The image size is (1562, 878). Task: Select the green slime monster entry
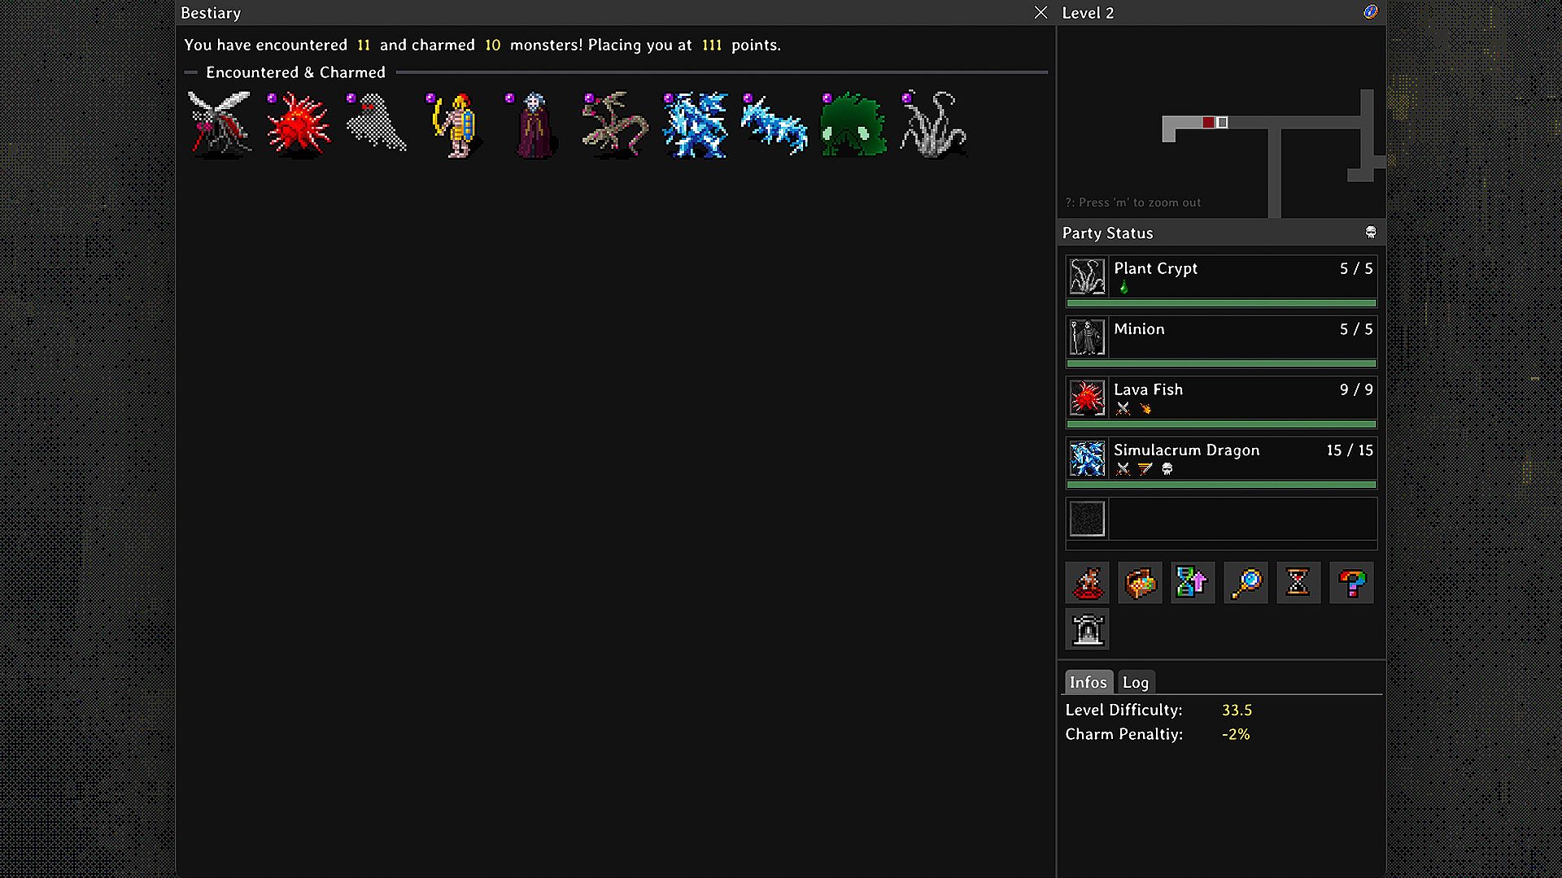pos(853,124)
